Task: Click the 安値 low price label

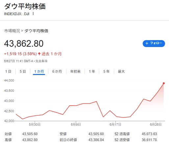Action: [63, 134]
